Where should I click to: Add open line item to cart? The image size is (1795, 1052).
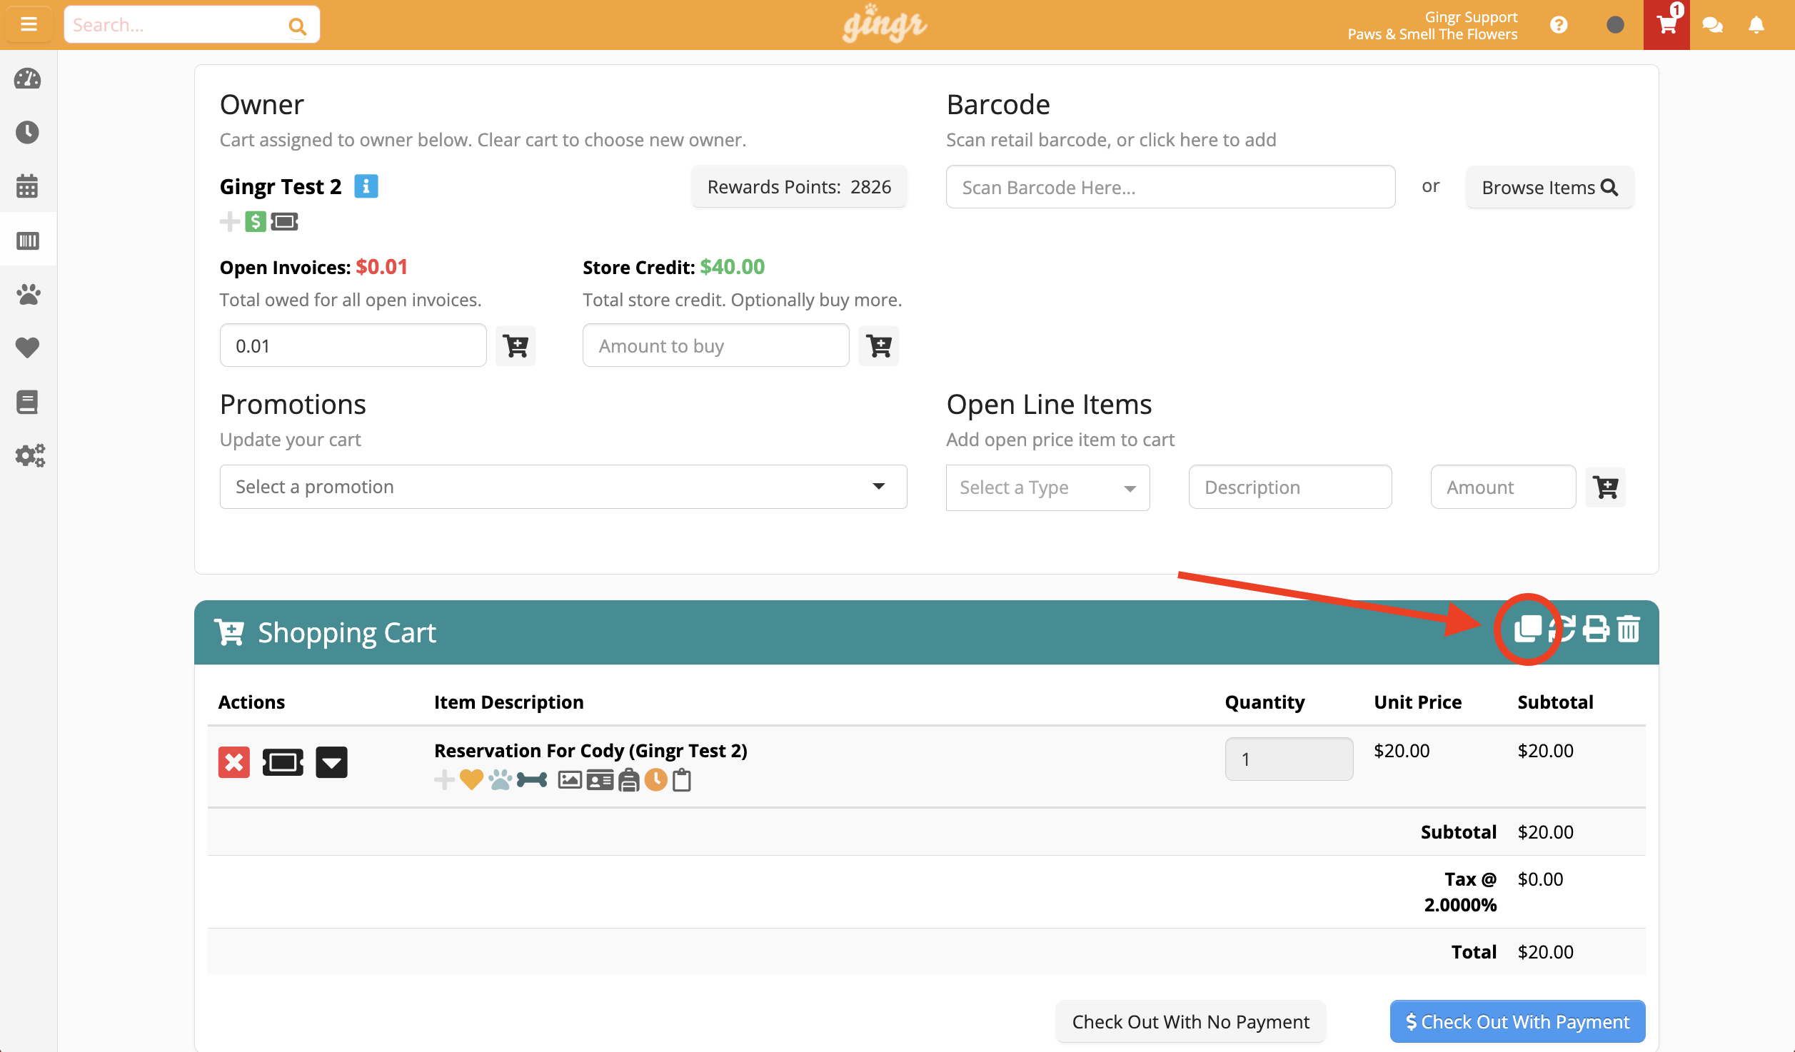[1605, 487]
